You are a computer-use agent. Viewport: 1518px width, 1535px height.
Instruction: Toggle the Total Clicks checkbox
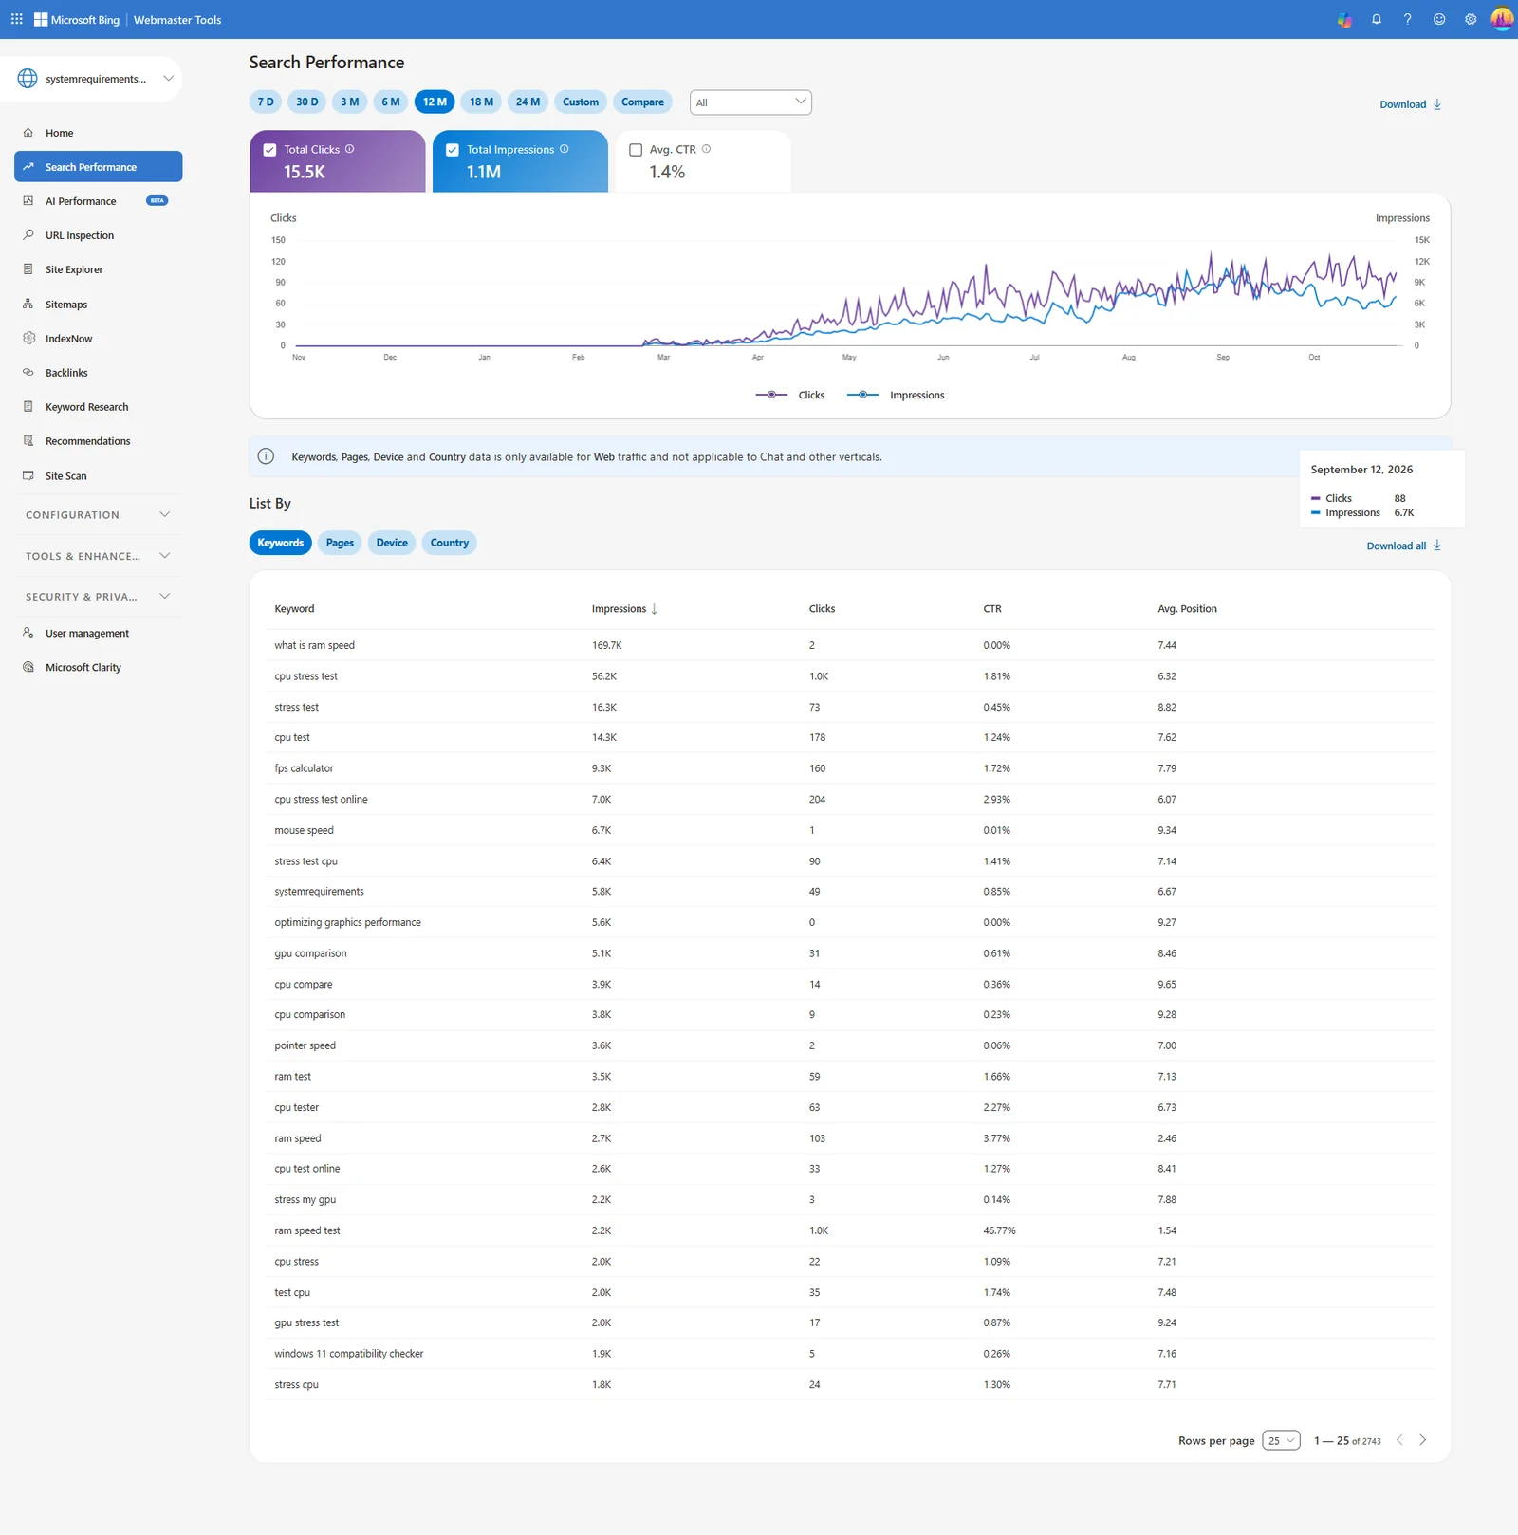pyautogui.click(x=269, y=150)
